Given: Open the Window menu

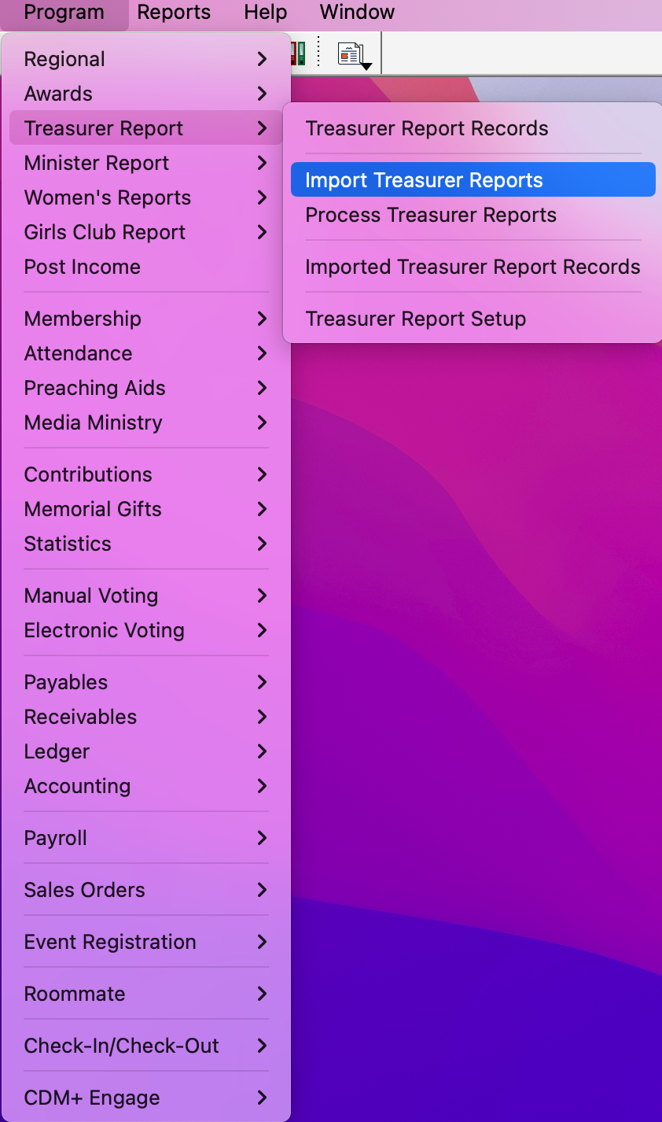Looking at the screenshot, I should click(x=356, y=13).
